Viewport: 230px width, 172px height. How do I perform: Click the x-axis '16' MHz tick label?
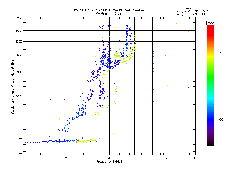pos(195,158)
